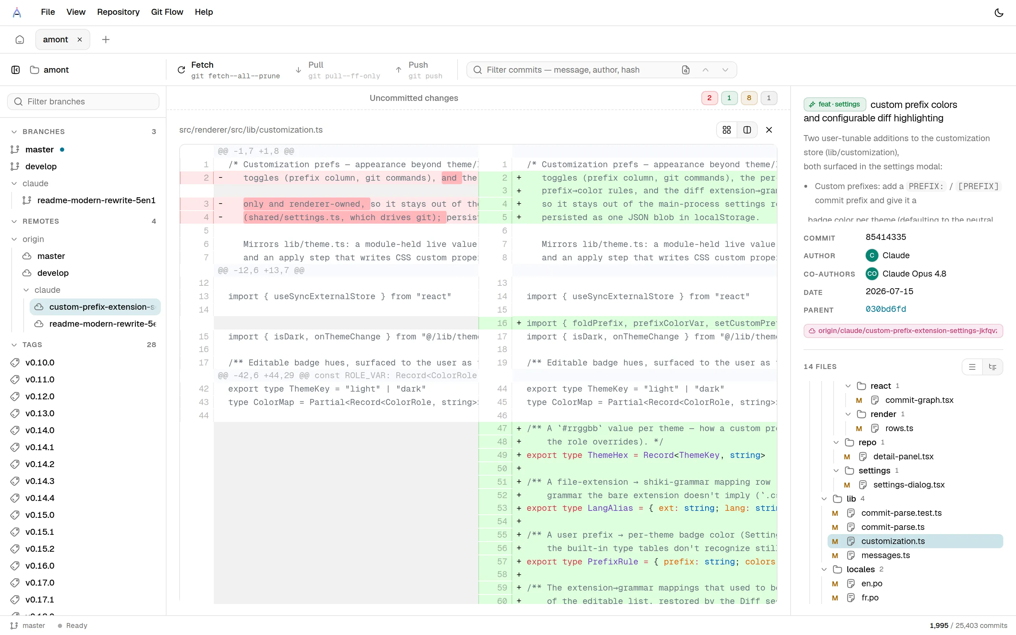Click the Pull button label
Viewport: 1016px width, 635px height.
pyautogui.click(x=316, y=65)
